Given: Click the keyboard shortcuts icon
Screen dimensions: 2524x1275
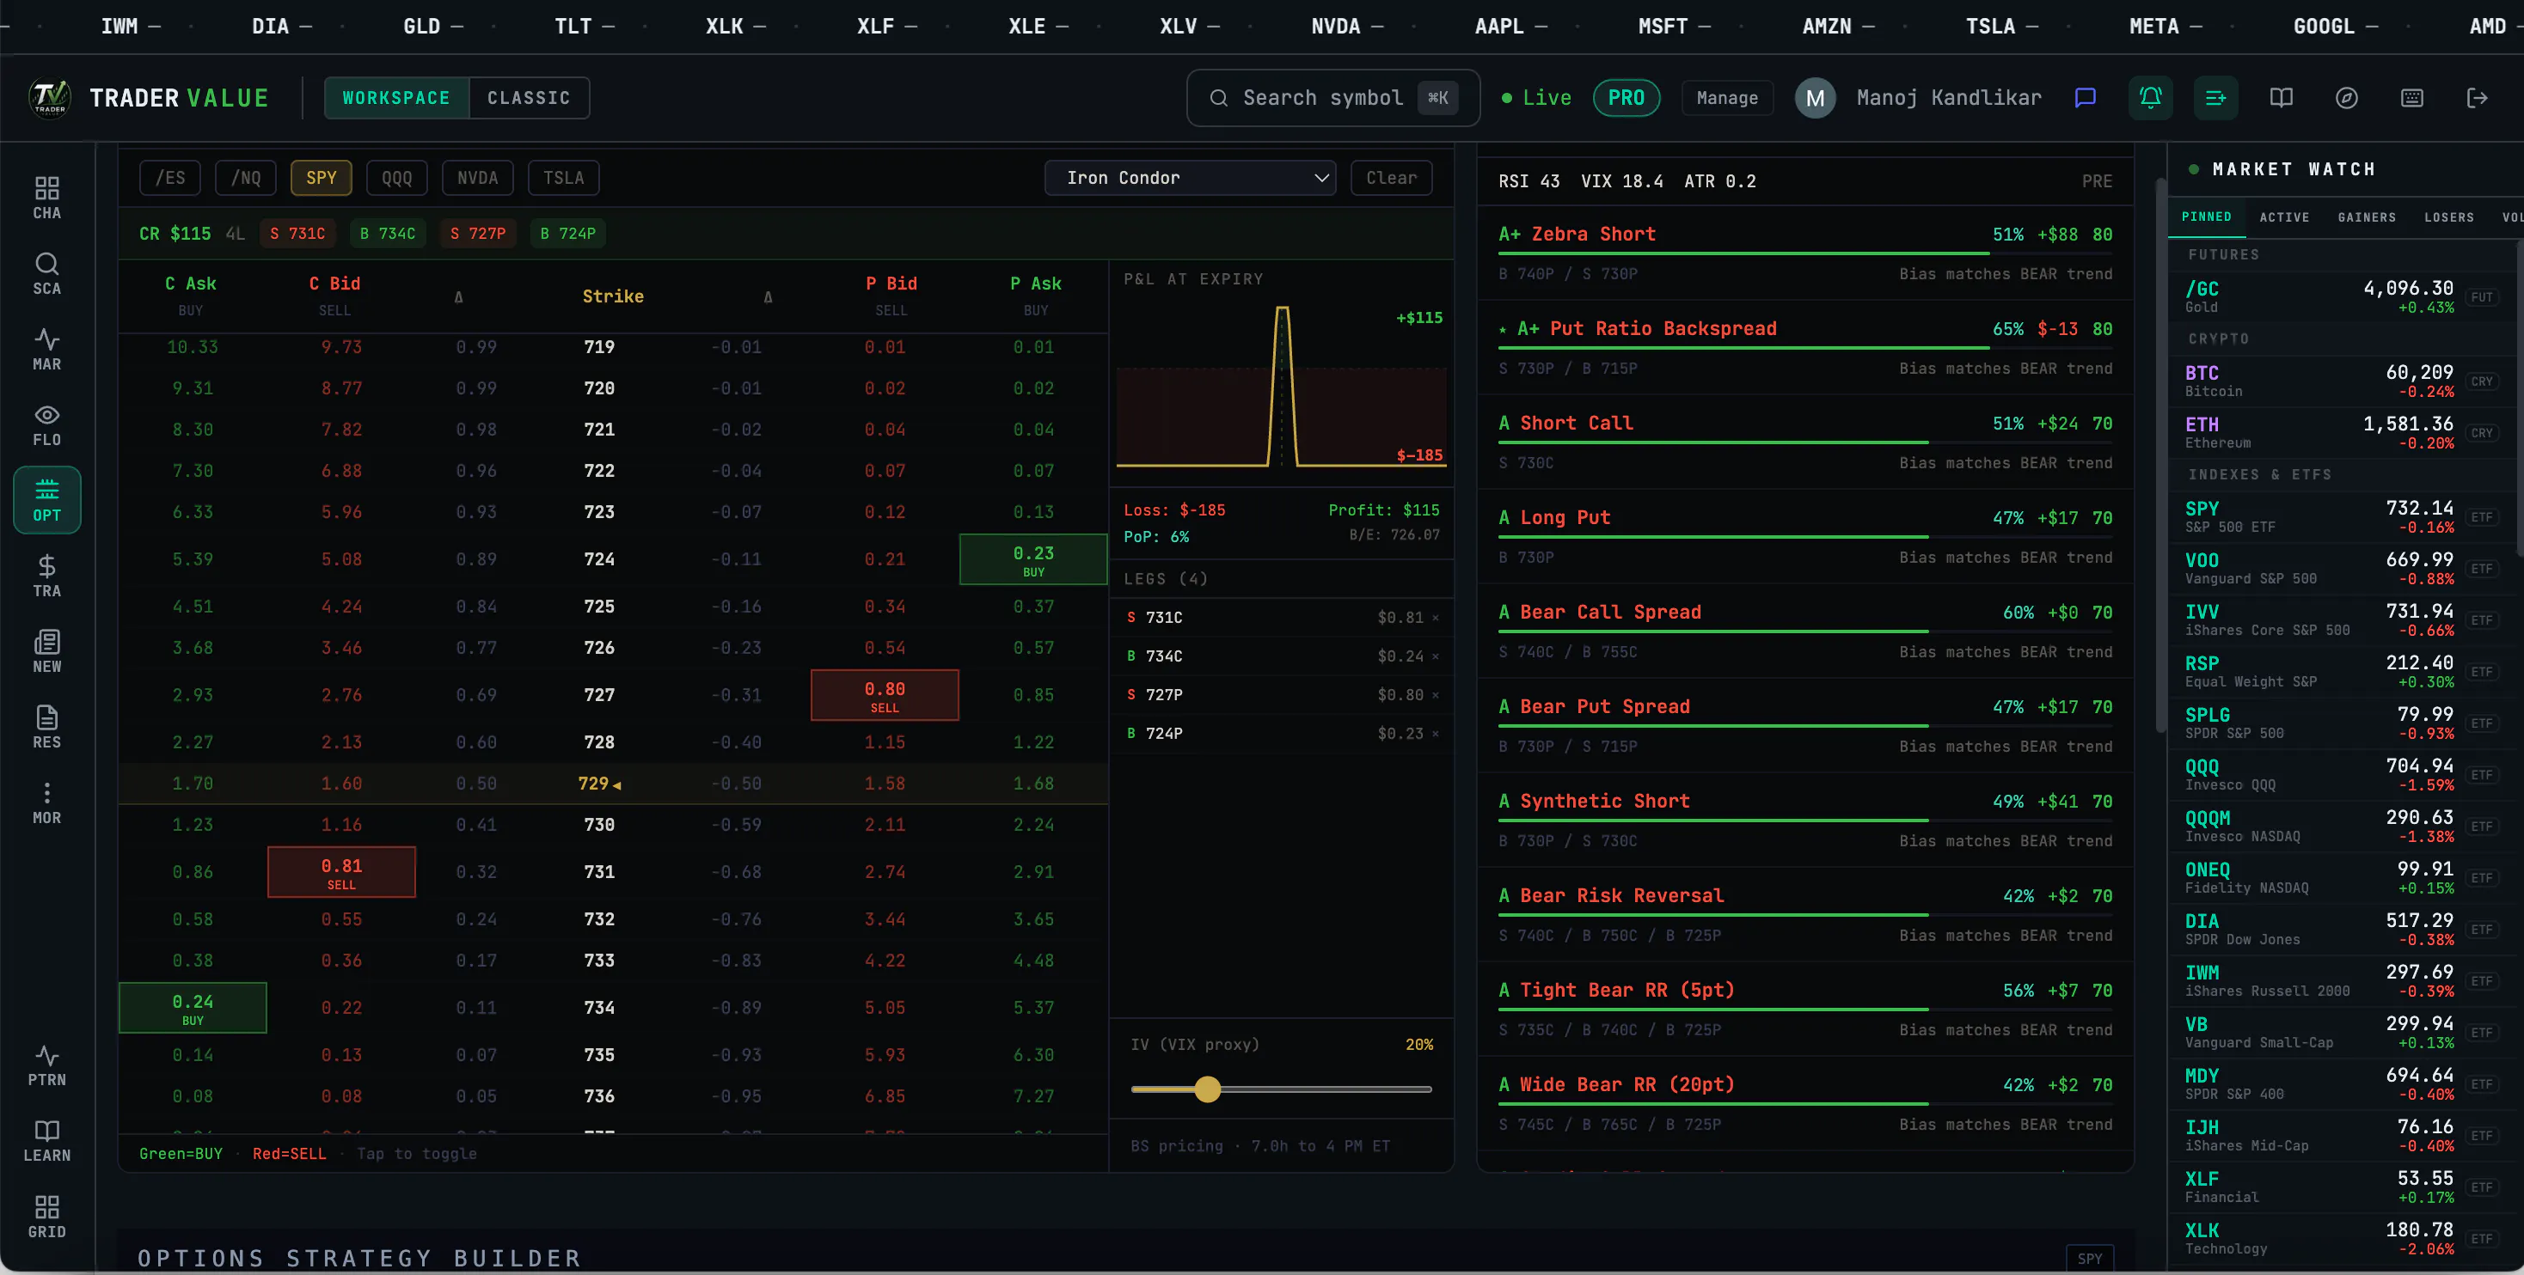Looking at the screenshot, I should tap(2412, 98).
